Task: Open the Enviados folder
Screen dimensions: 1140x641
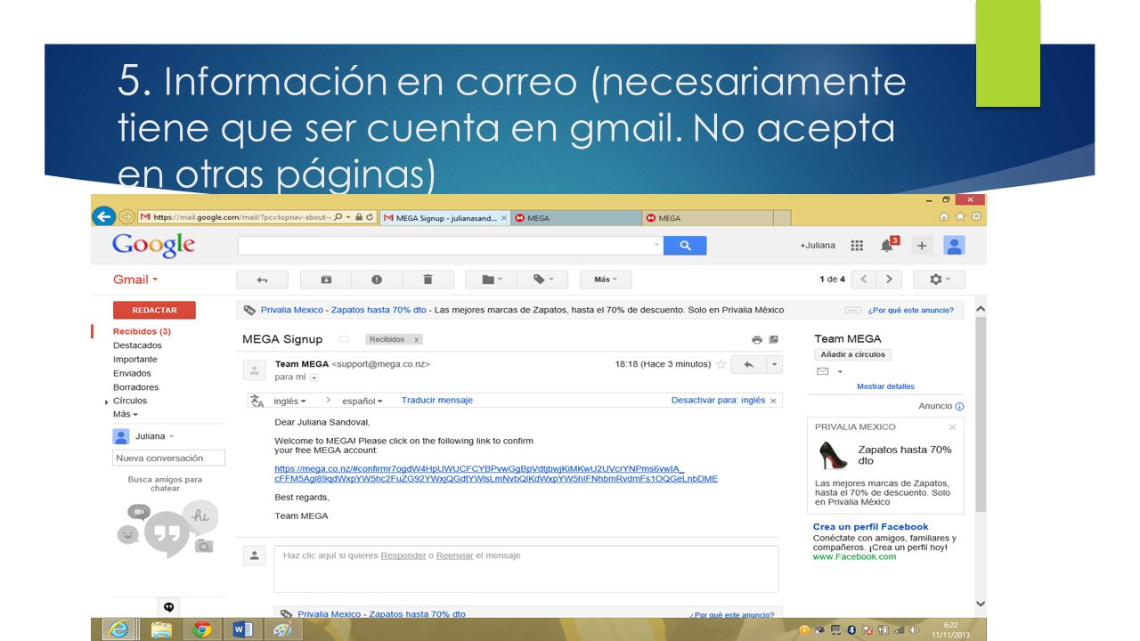Action: click(x=132, y=374)
